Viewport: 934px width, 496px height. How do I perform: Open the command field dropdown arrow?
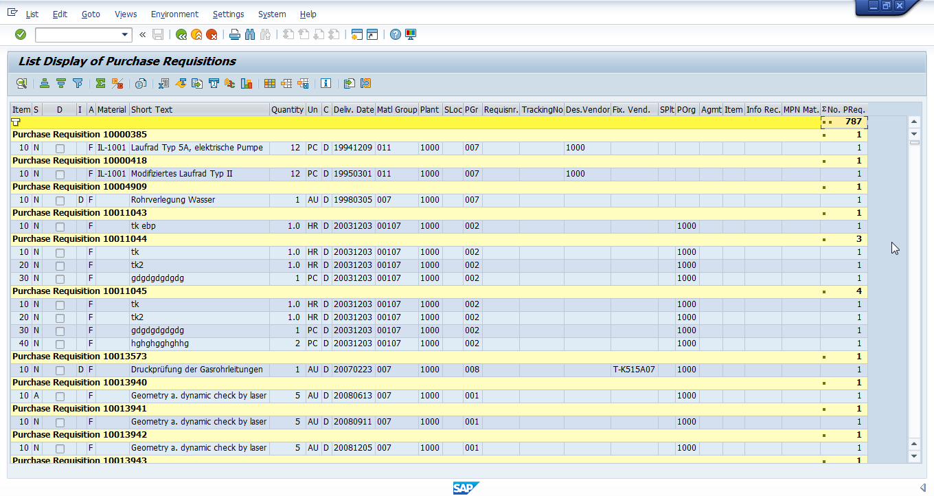click(x=125, y=34)
